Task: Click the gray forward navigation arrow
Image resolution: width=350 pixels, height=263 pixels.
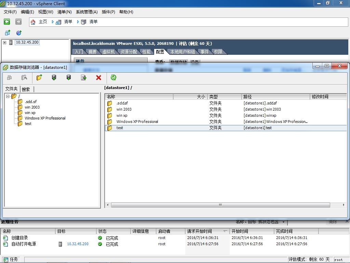Action: click(18, 22)
